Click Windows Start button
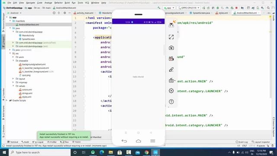The image size is (277, 156). [4, 152]
